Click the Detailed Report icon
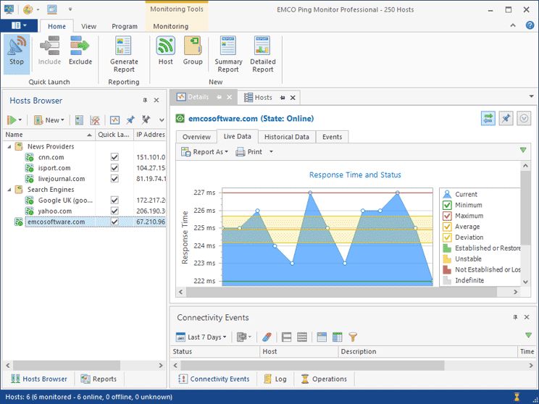The height and width of the screenshot is (404, 539). coord(262,46)
